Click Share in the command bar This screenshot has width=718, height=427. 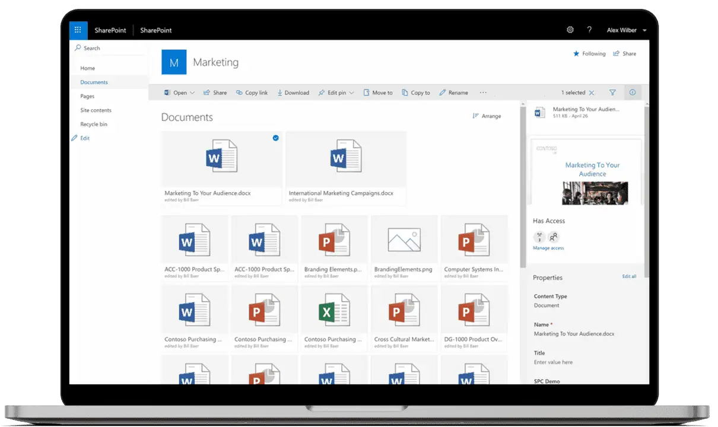tap(215, 93)
